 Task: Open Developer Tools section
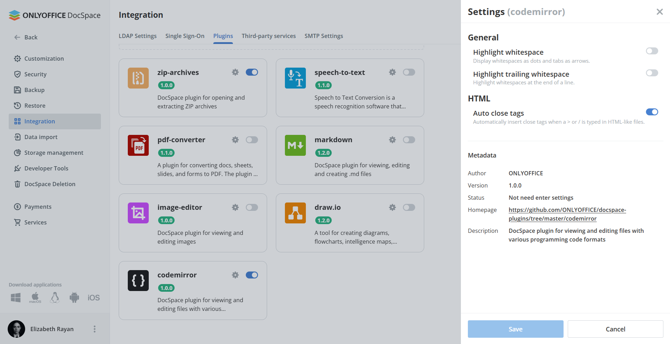tap(46, 168)
